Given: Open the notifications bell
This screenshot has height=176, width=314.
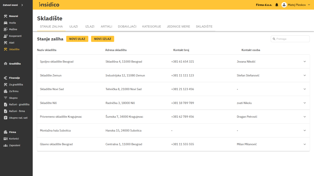Looking at the screenshot, I should tap(277, 5).
